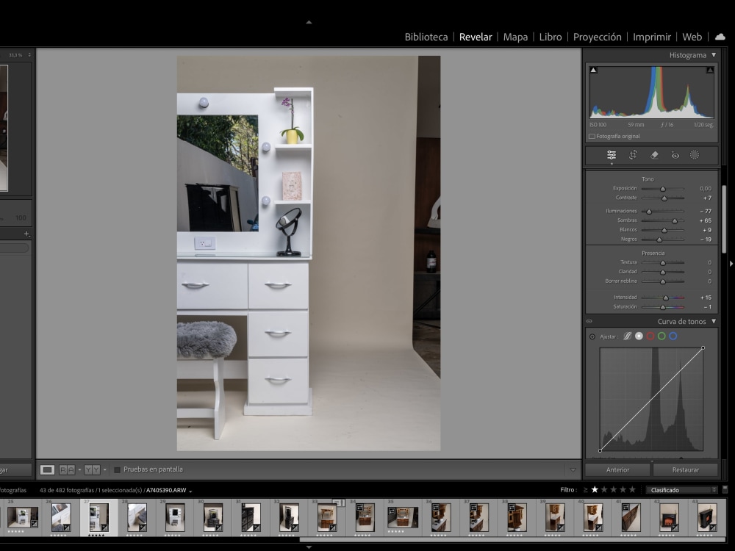Set filter rating to five stars

632,489
